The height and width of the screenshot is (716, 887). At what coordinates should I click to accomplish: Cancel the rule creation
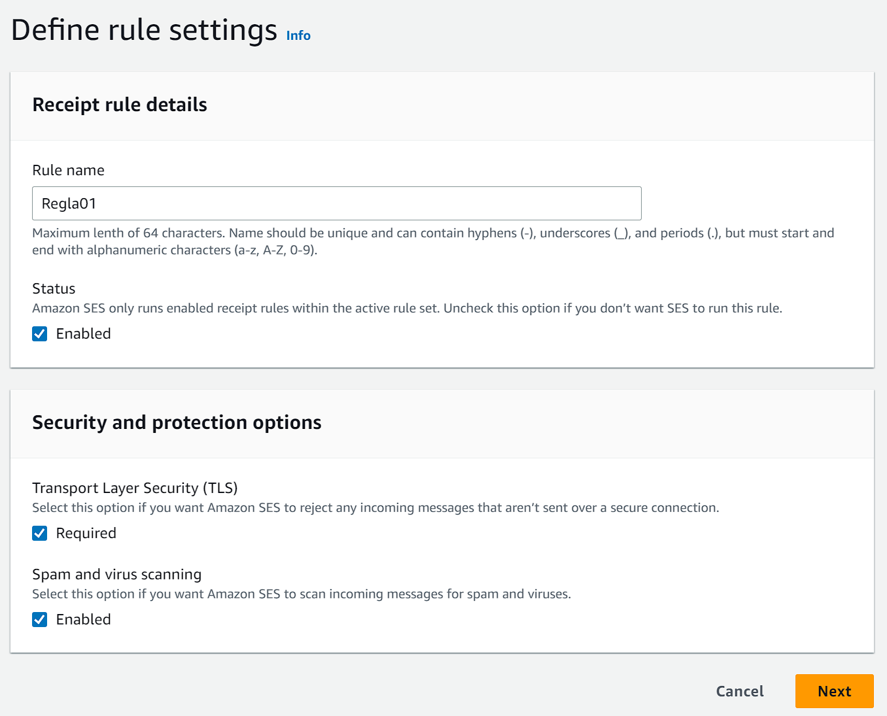[739, 691]
